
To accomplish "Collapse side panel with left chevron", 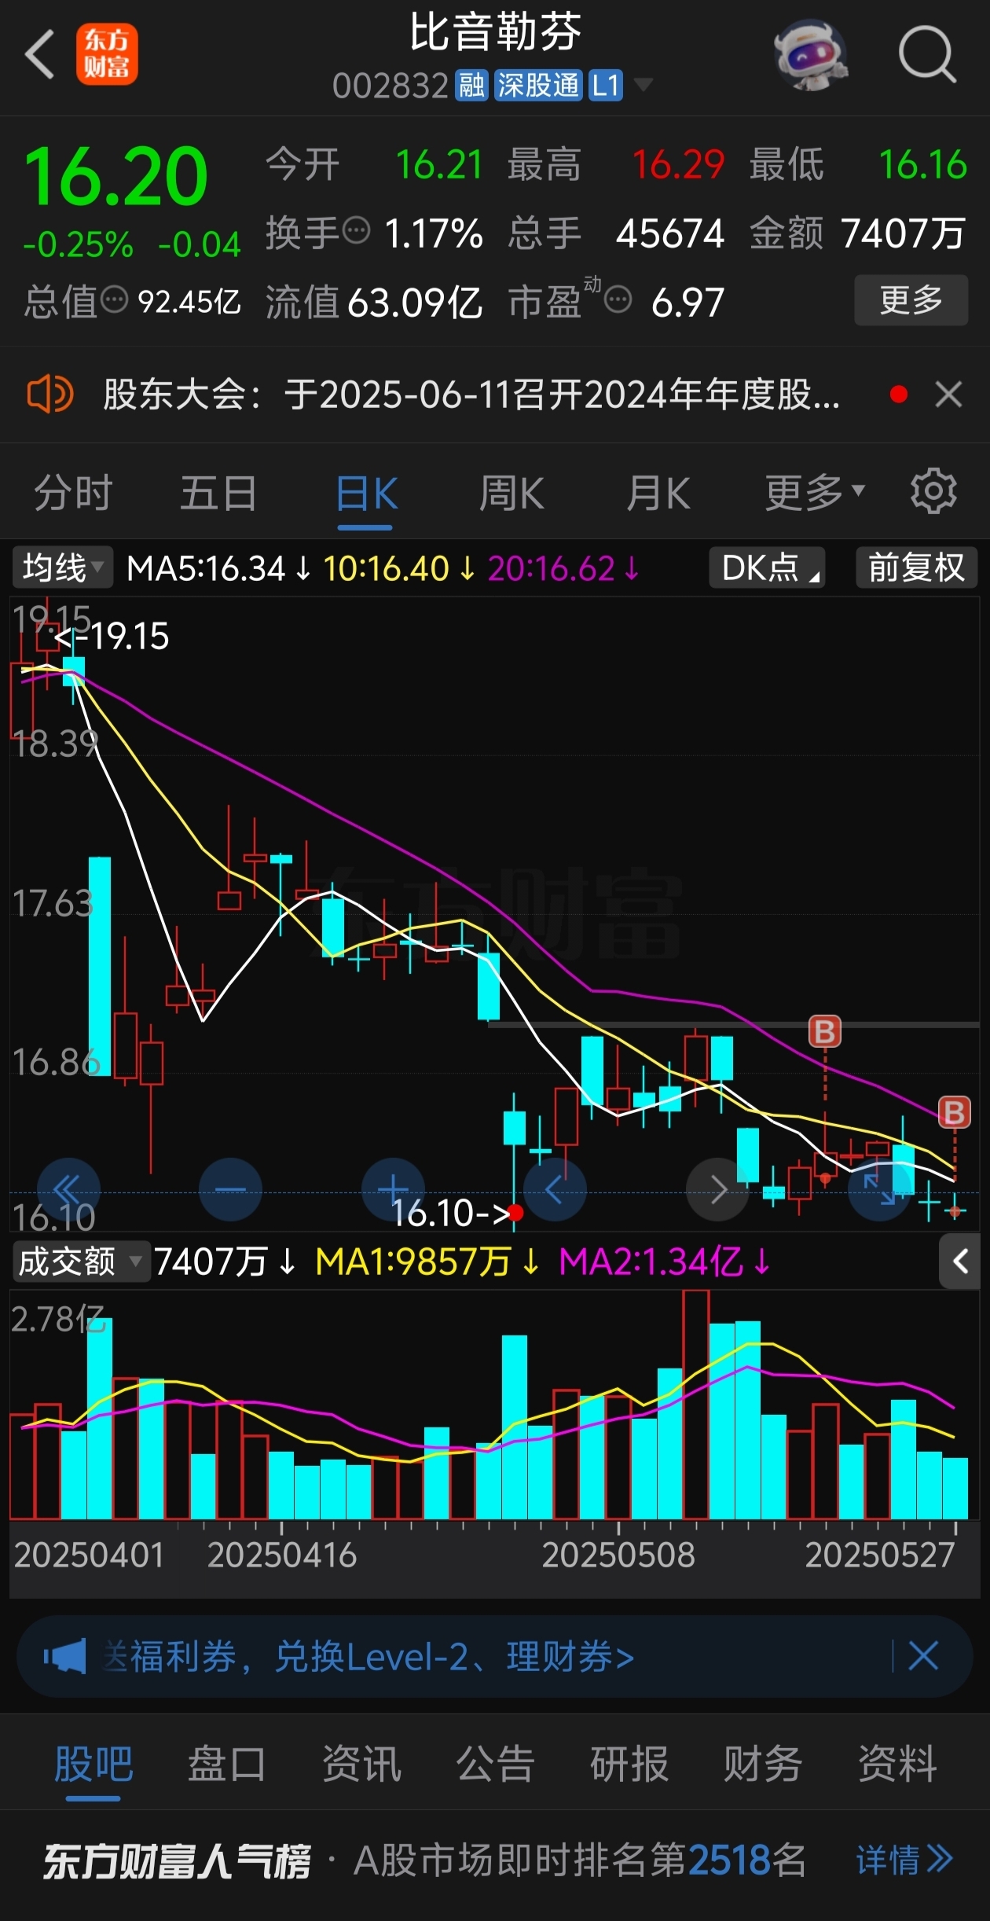I will click(959, 1262).
